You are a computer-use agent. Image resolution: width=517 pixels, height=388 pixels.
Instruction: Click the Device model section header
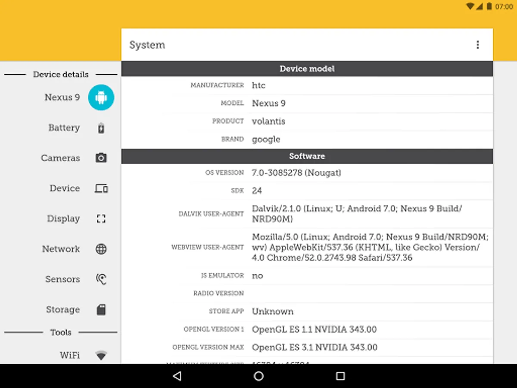pyautogui.click(x=307, y=69)
